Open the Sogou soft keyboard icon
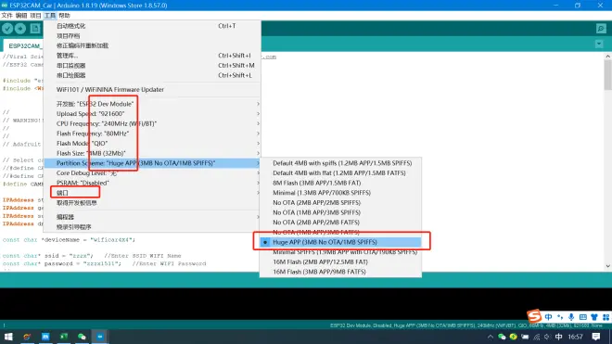This screenshot has height=344, width=612. (x=582, y=317)
